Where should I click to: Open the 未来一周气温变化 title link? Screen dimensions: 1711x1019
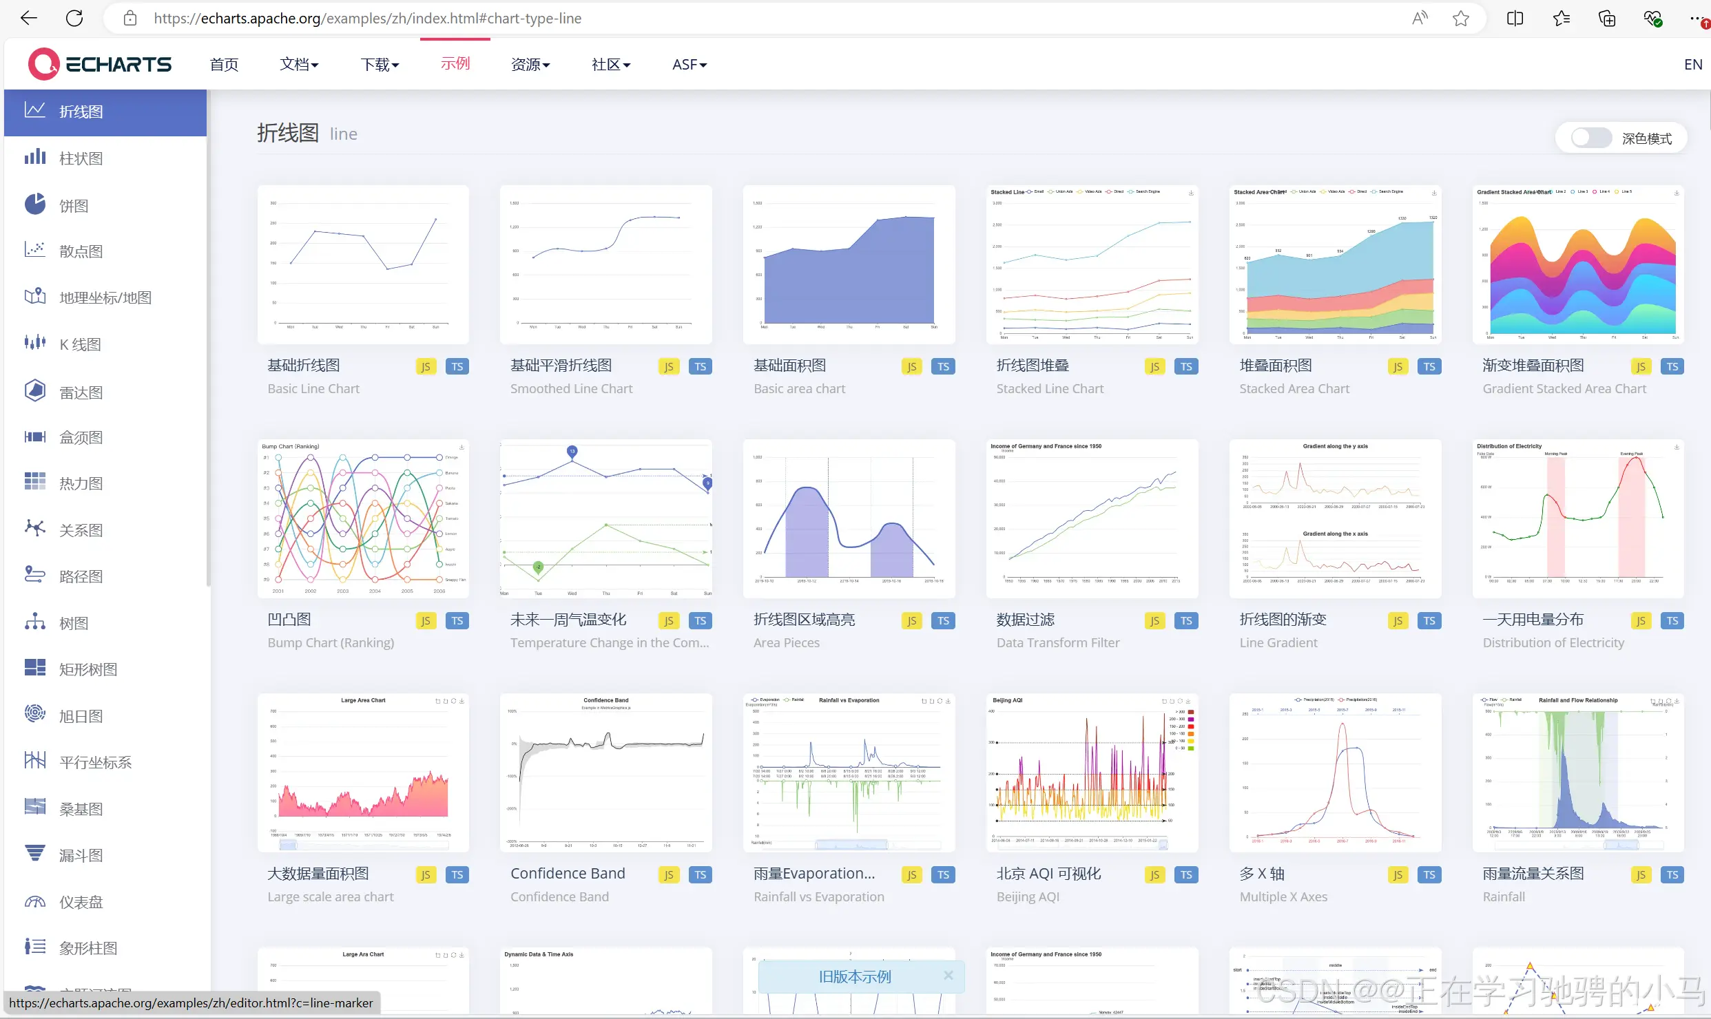click(568, 620)
